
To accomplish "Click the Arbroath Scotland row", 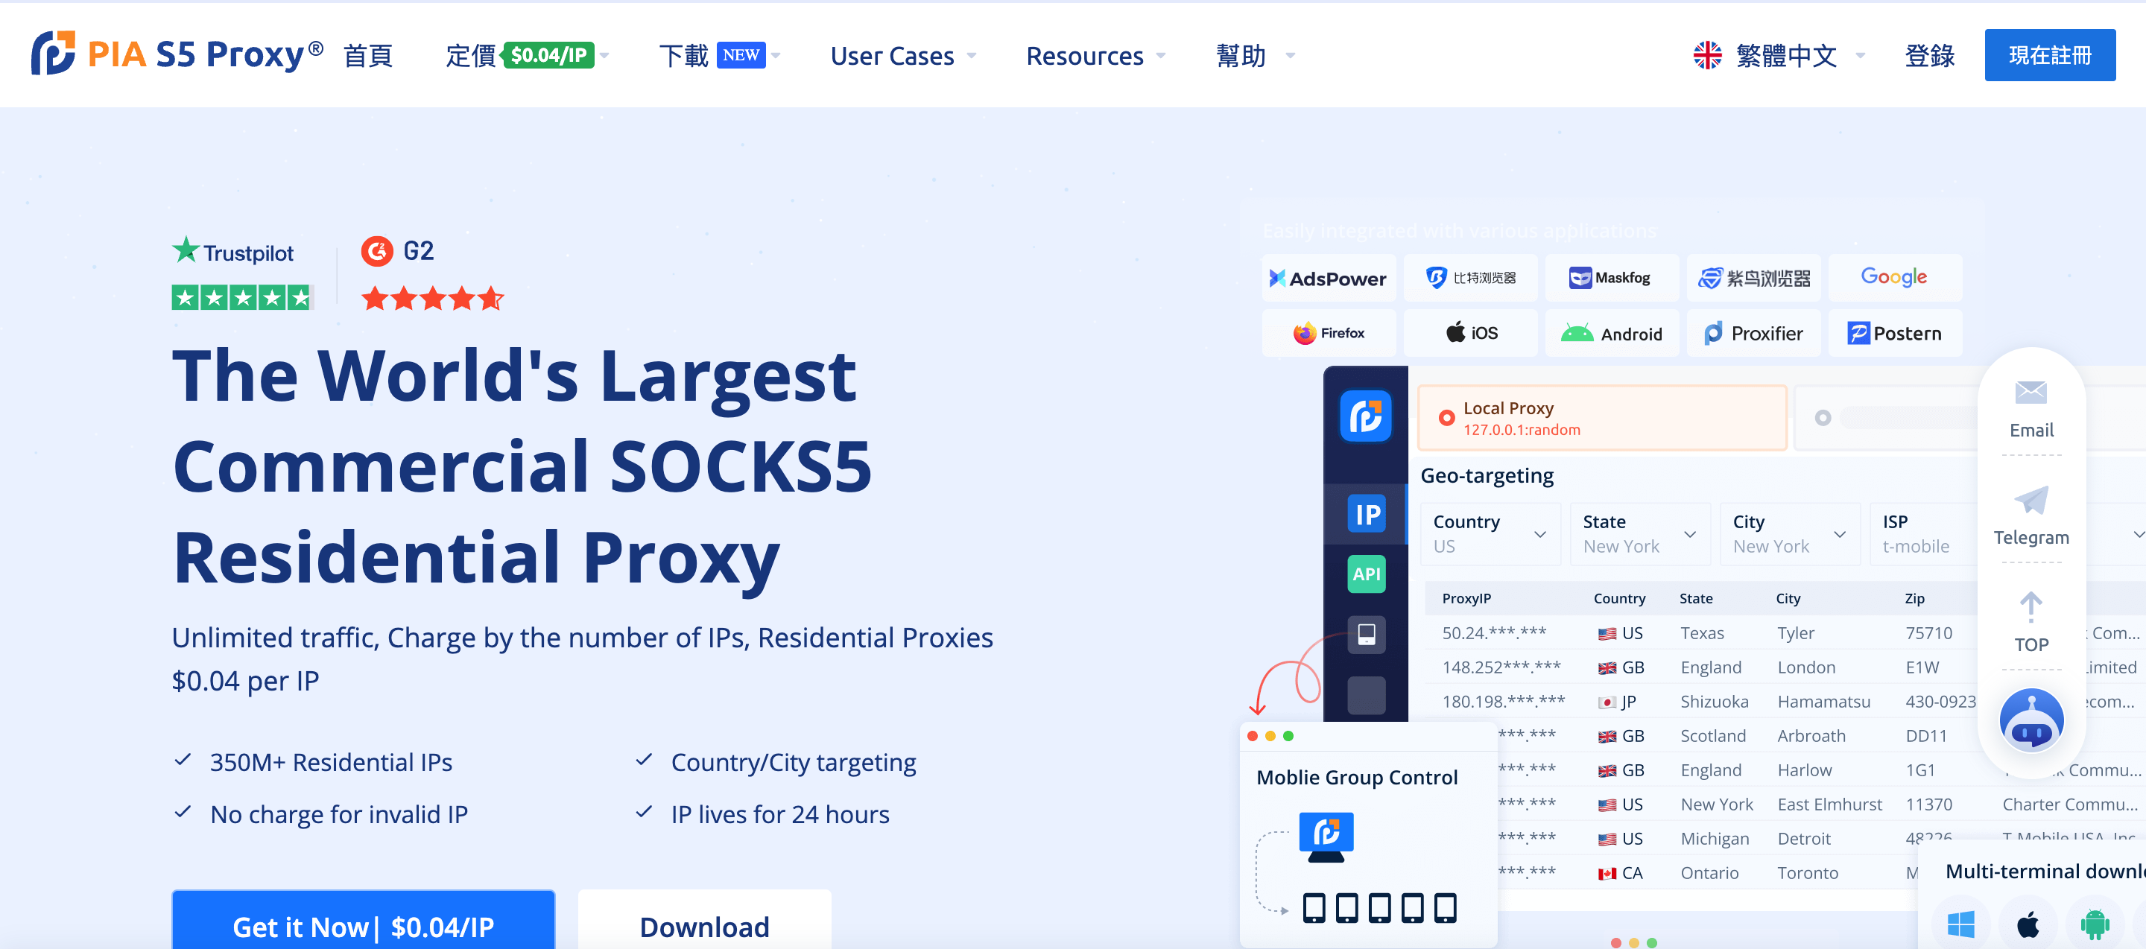I will pyautogui.click(x=1737, y=735).
